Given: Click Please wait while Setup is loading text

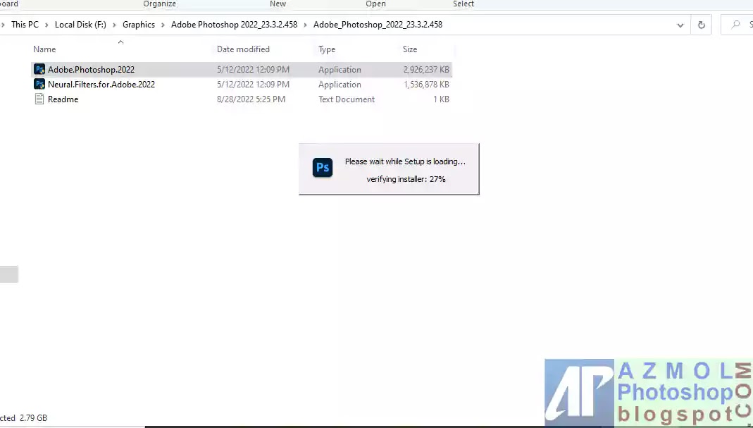Looking at the screenshot, I should [405, 161].
